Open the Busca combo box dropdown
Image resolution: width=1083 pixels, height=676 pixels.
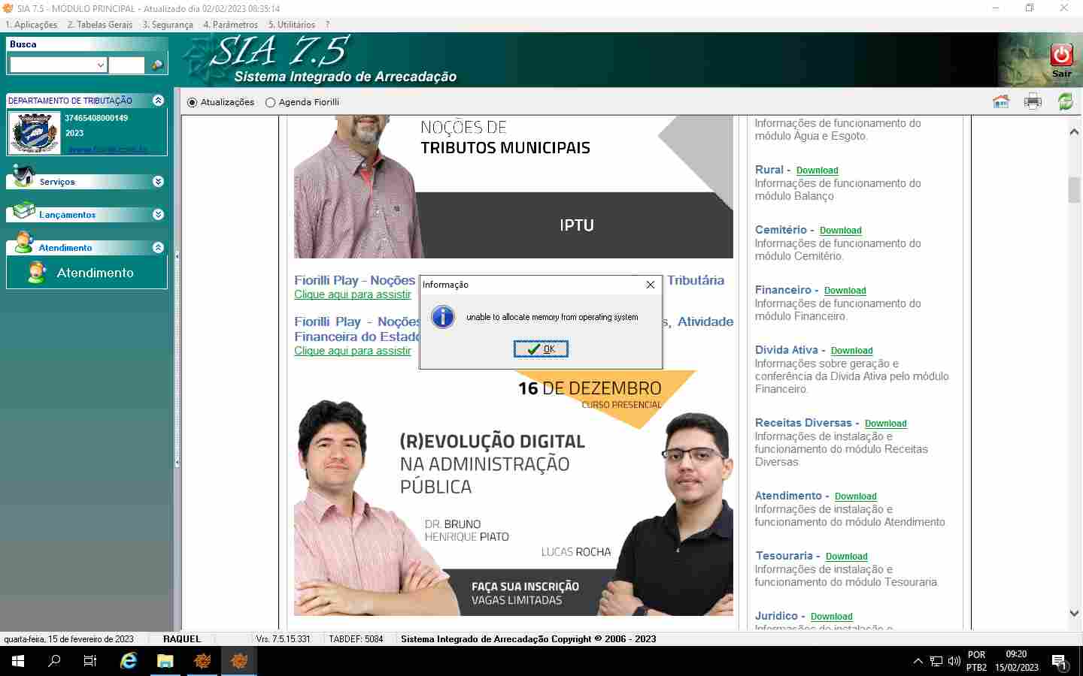101,65
